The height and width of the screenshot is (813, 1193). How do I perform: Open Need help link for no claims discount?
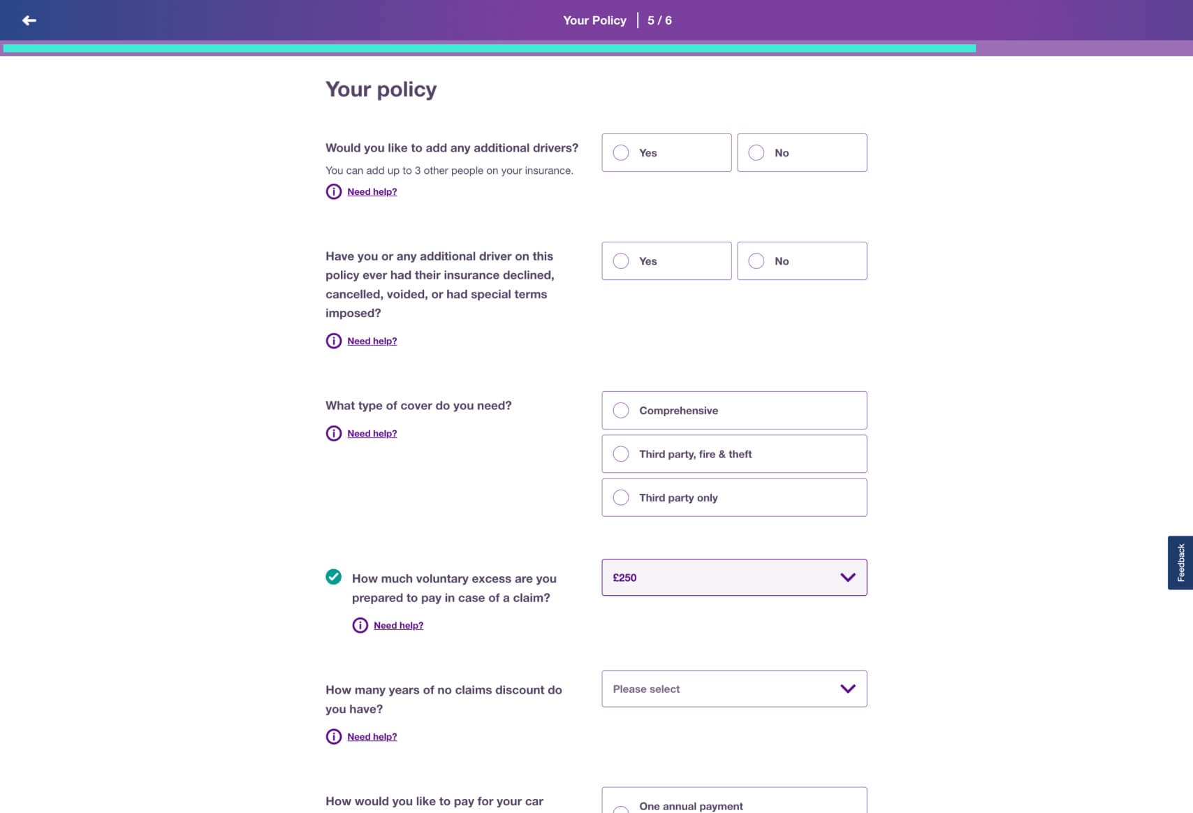(372, 737)
